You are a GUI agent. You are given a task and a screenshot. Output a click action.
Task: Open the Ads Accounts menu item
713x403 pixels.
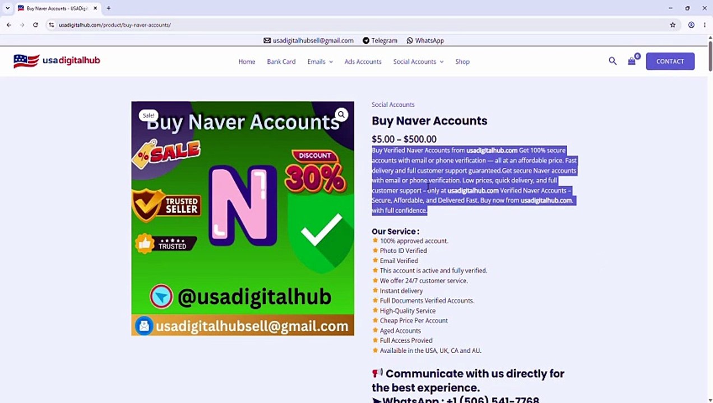coord(363,62)
